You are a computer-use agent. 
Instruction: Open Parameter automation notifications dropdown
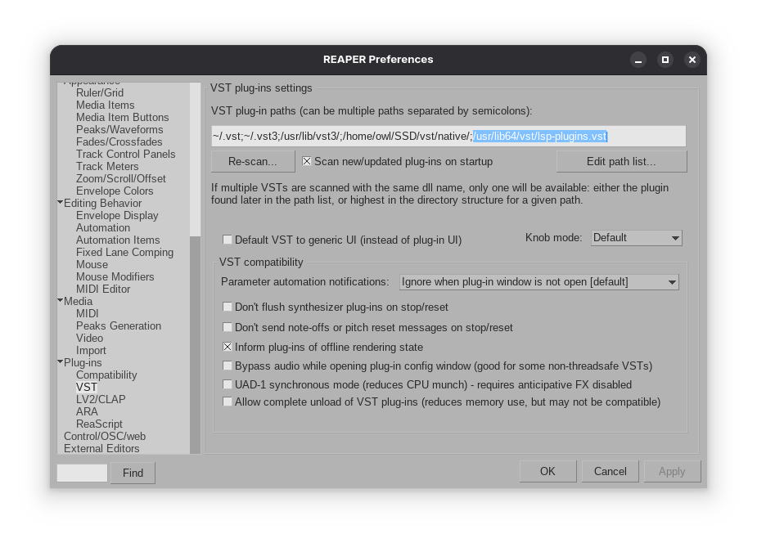pos(538,282)
